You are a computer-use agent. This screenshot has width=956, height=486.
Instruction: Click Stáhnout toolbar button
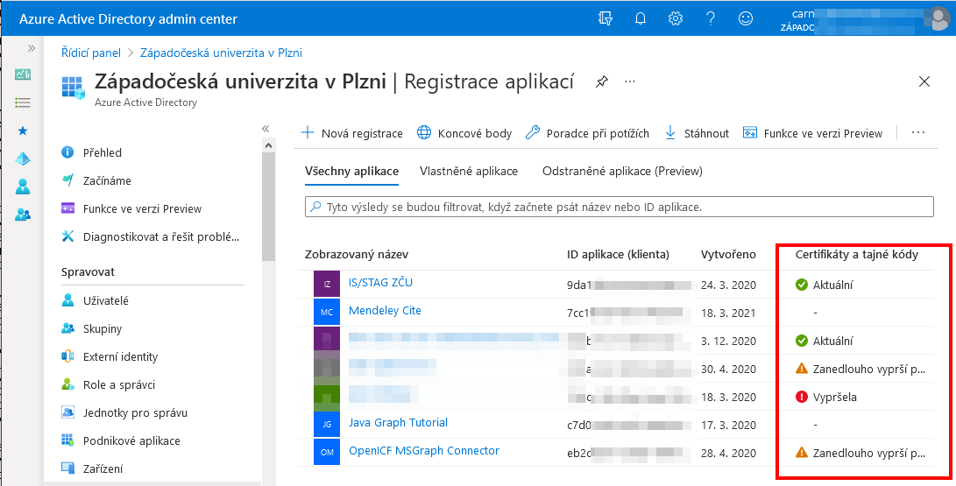pos(697,133)
